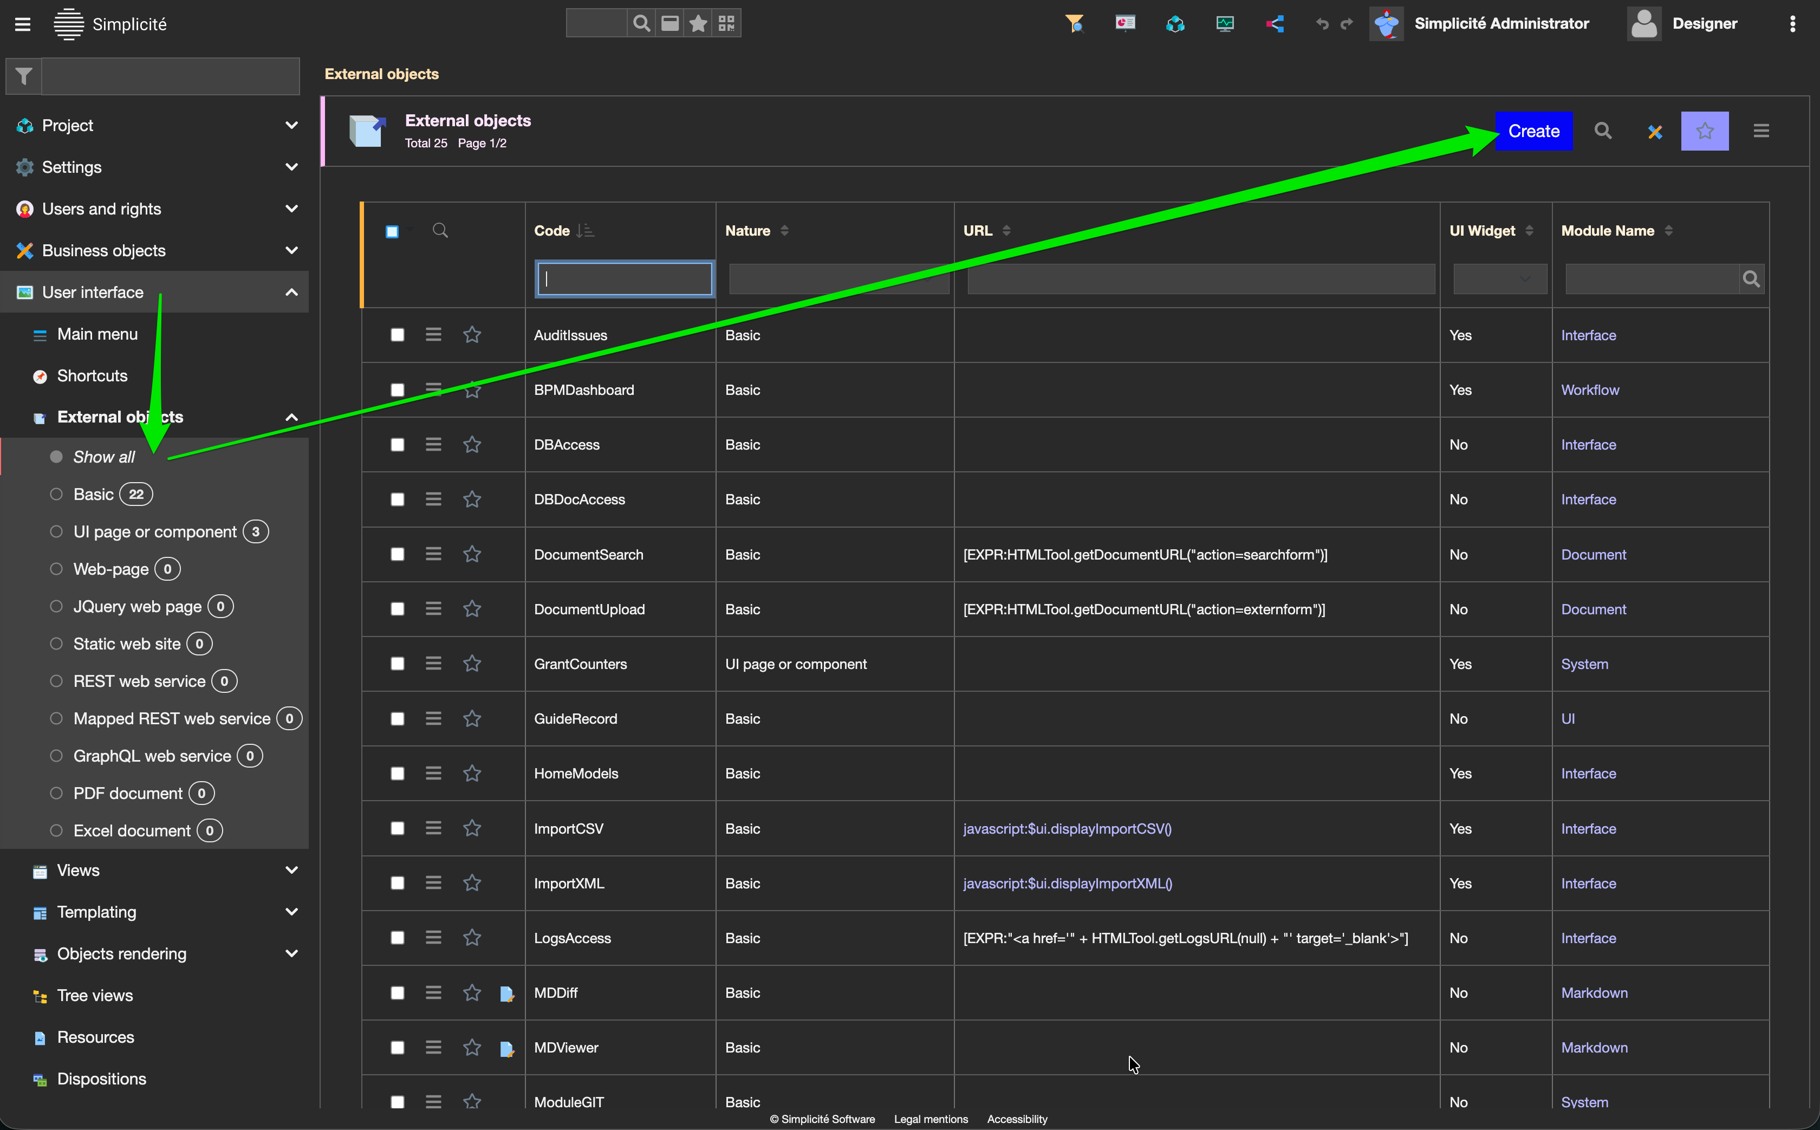
Task: Open the favorites star in the top search bar
Action: (x=698, y=24)
